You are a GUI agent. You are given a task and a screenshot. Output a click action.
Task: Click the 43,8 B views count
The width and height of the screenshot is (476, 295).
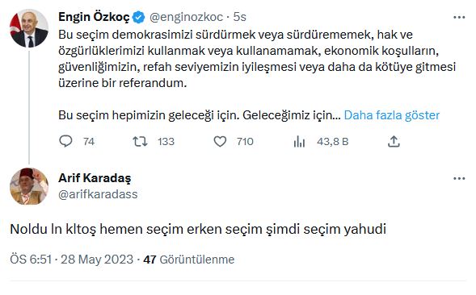pos(332,141)
